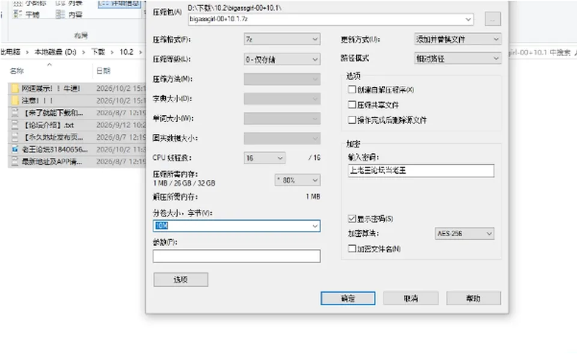
Task: Uncheck the 显示密码 checkbox
Action: click(352, 219)
